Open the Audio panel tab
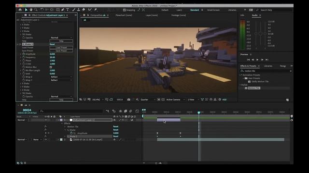This screenshot has width=309, height=173. coord(254,15)
